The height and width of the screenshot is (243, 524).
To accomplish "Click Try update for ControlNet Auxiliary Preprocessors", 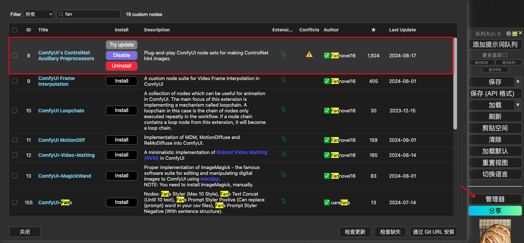I will (122, 45).
